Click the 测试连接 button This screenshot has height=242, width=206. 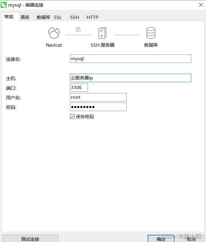coord(30,239)
